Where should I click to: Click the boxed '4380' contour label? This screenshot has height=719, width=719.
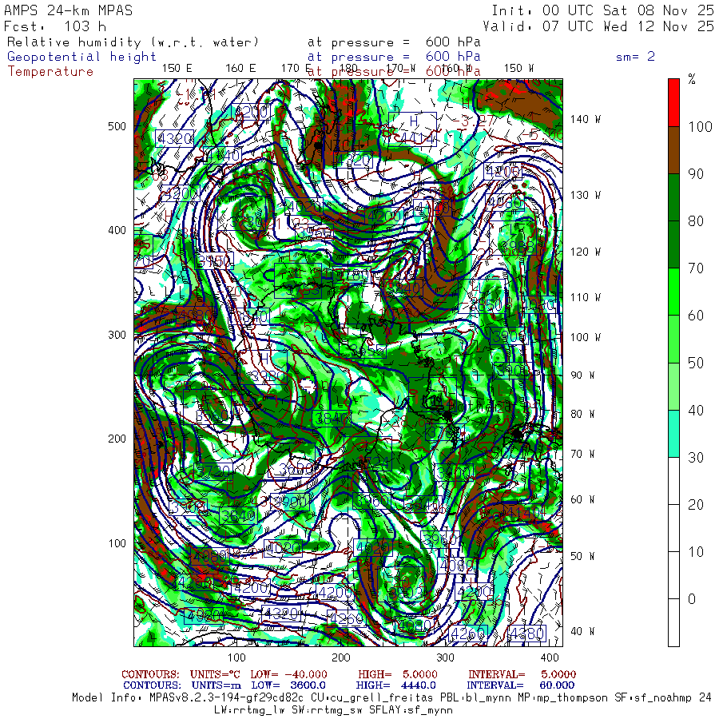[x=527, y=634]
